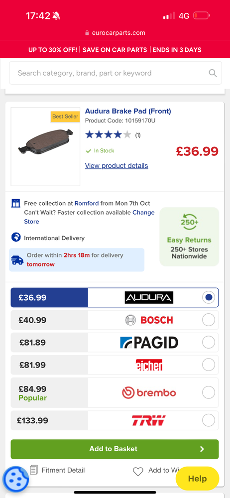The height and width of the screenshot is (498, 230).
Task: Click the store collection icon
Action: click(15, 203)
